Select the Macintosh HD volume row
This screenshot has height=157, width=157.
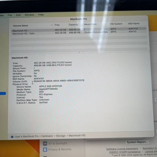(x=79, y=30)
